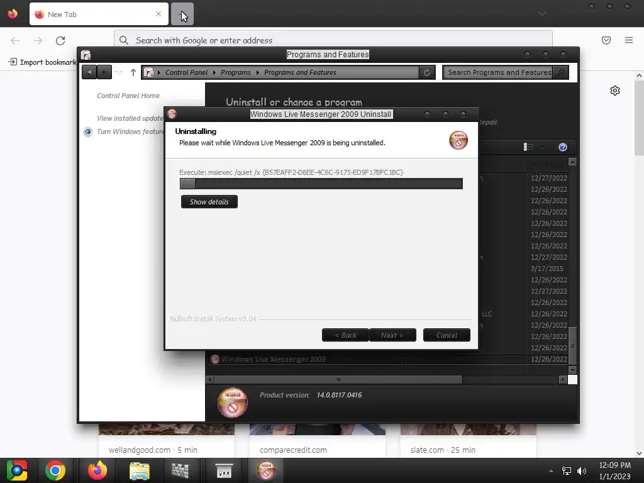
Task: Expand breadcrumb arrow after Programs
Action: click(x=257, y=72)
